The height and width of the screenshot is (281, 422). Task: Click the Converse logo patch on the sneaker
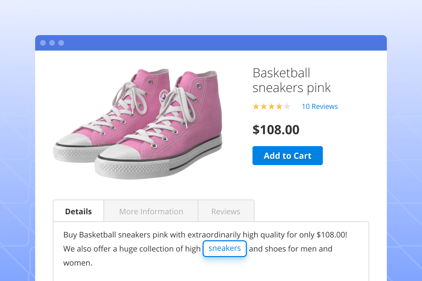coord(164,96)
